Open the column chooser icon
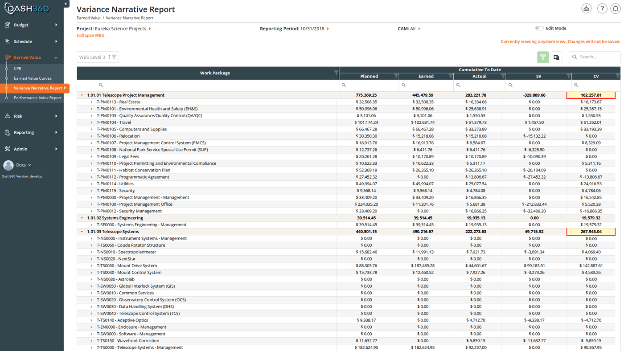Image resolution: width=624 pixels, height=351 pixels. [556, 57]
